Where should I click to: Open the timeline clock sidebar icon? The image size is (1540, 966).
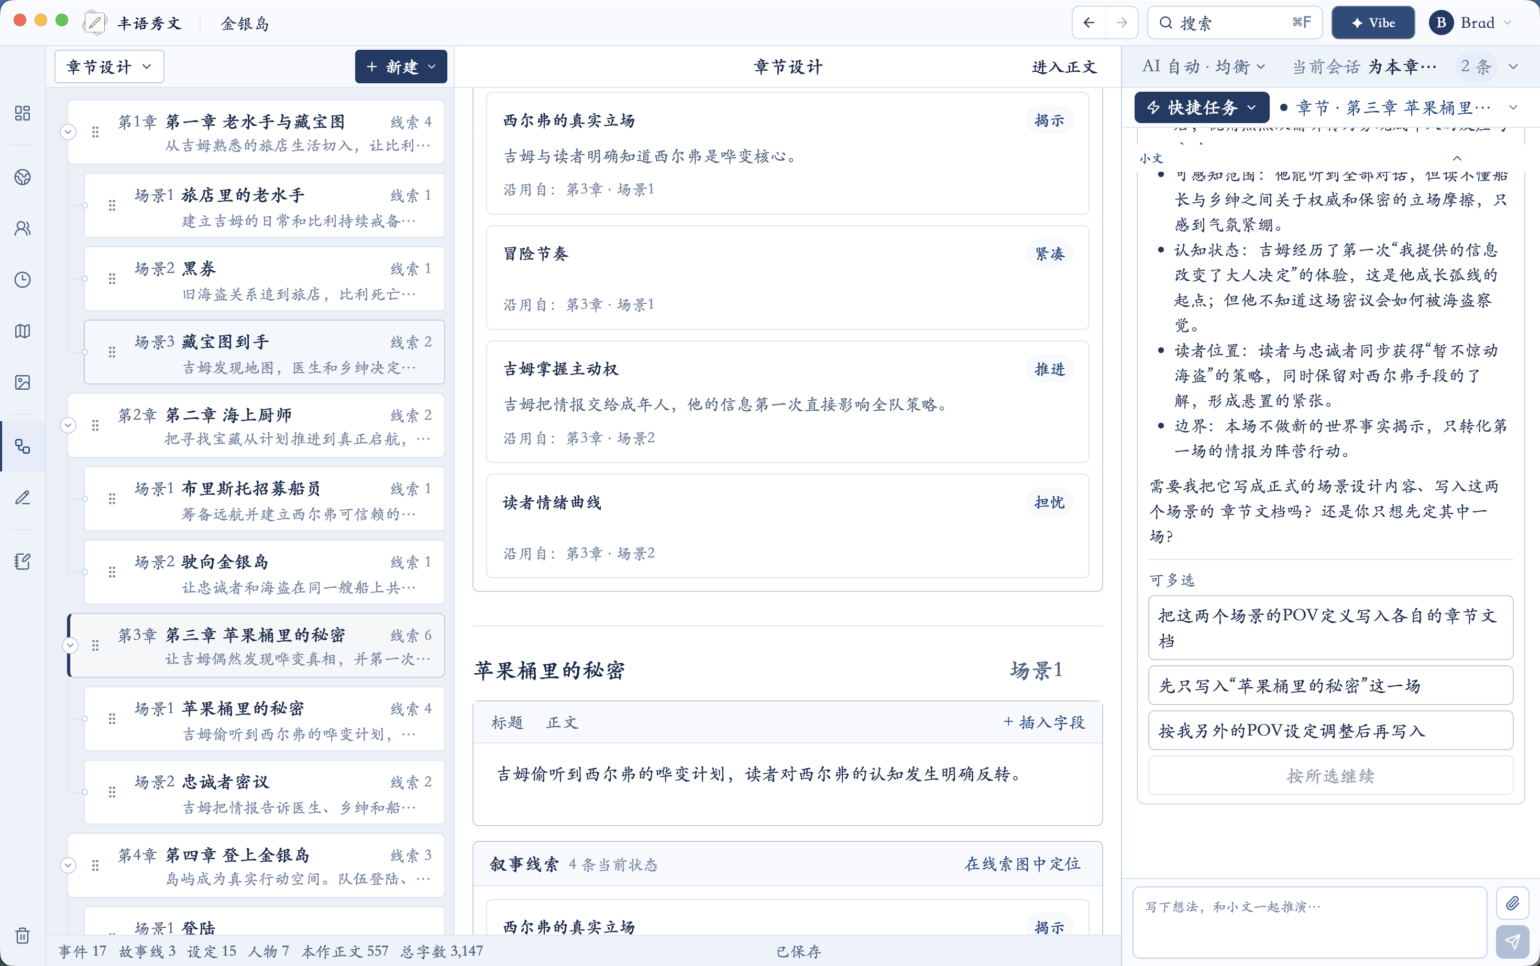point(23,279)
